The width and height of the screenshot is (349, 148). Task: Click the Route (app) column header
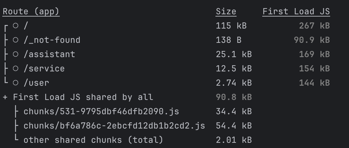[x=31, y=12]
